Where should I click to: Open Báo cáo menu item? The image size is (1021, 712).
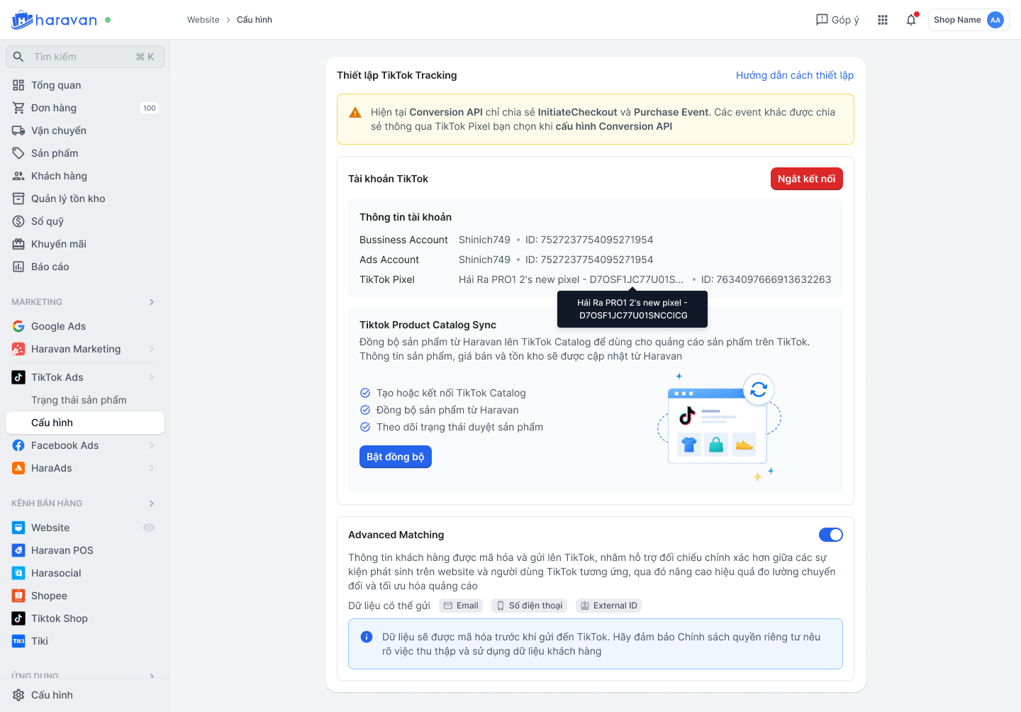pyautogui.click(x=85, y=267)
